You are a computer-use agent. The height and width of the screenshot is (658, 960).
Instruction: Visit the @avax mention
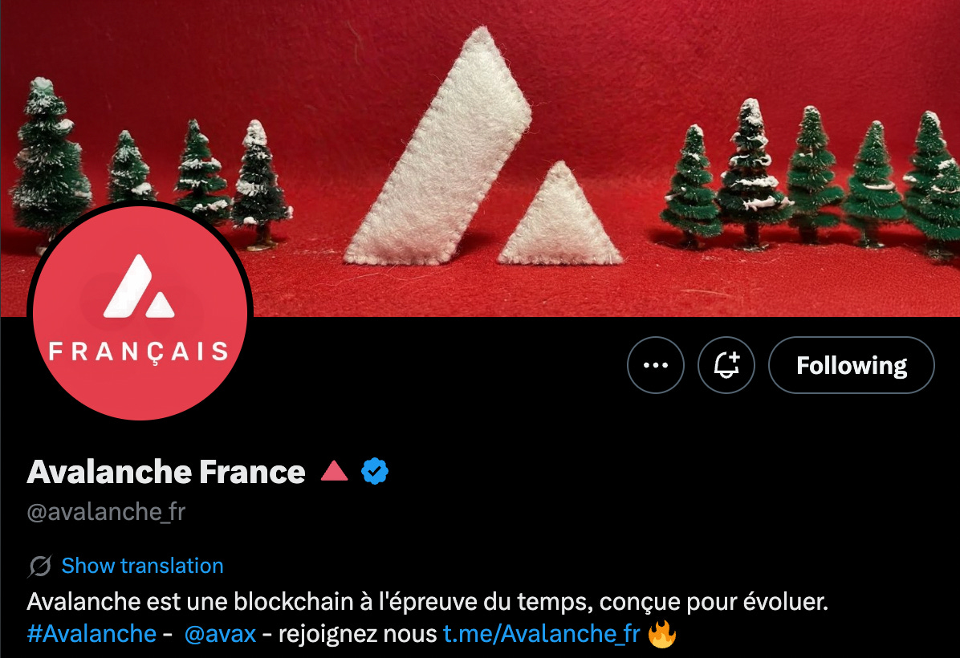[x=221, y=634]
